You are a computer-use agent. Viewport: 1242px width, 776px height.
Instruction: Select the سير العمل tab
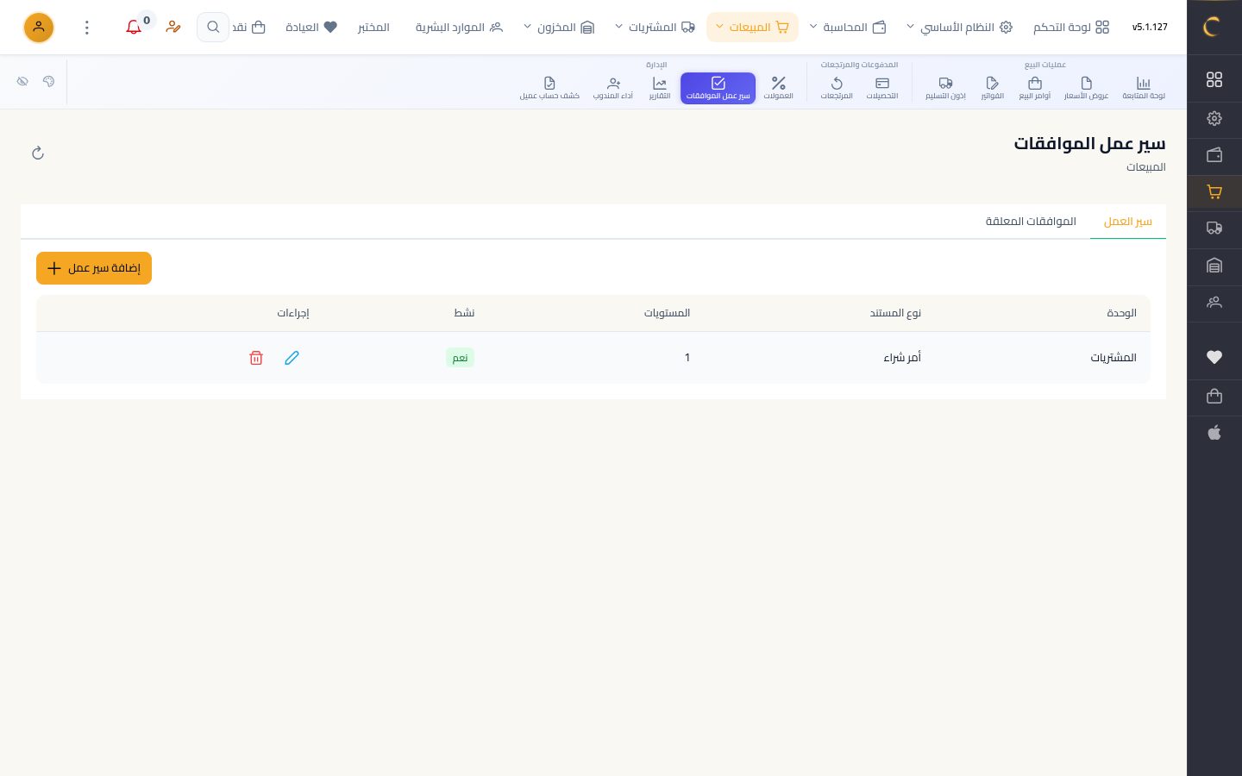click(x=1128, y=222)
